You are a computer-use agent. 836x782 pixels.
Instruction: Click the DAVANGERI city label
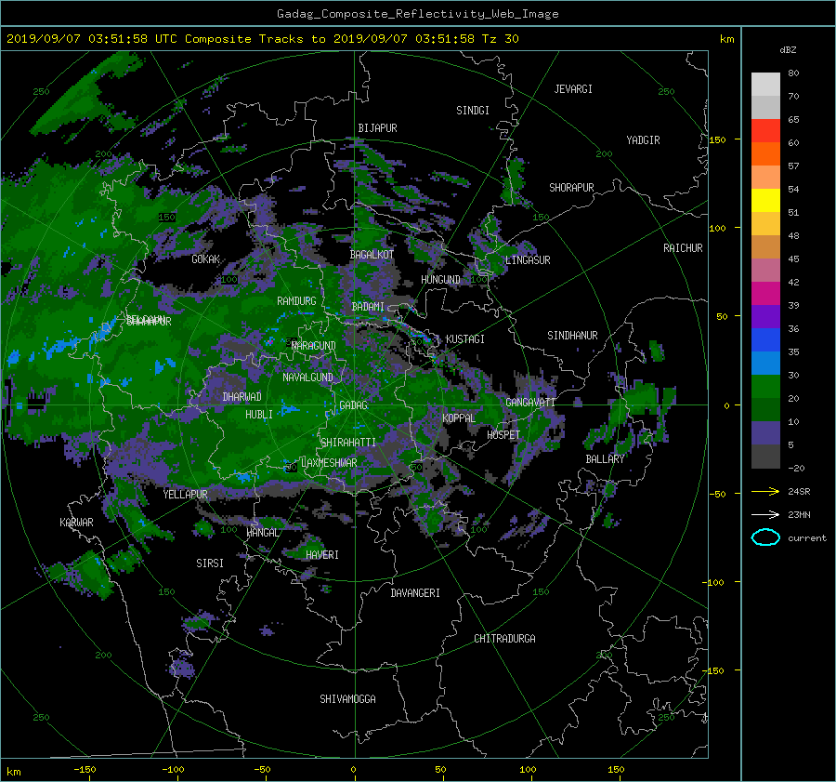[x=415, y=593]
